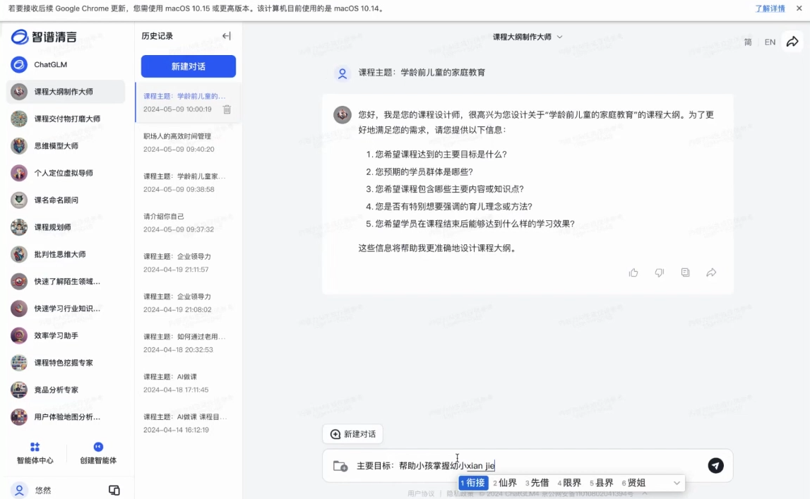Click the 了解详情 link in the update banner
810x499 pixels.
click(770, 8)
